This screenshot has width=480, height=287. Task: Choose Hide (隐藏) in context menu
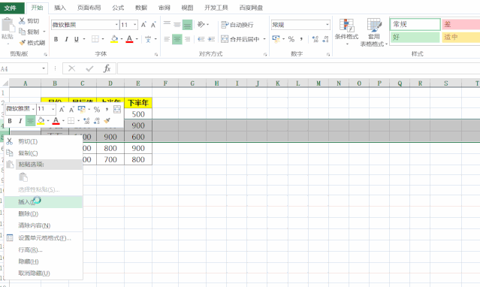tap(43, 261)
